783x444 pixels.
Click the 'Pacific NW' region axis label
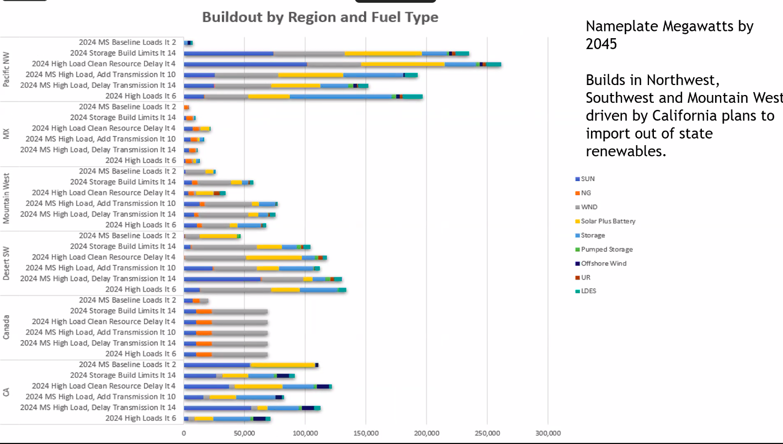click(x=7, y=69)
